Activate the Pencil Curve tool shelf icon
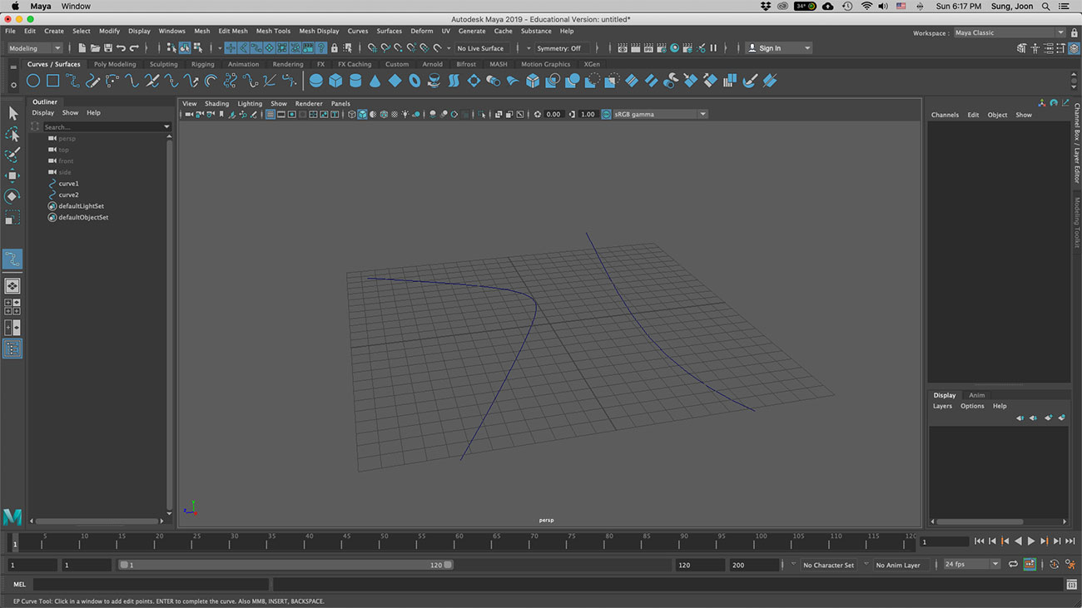The image size is (1082, 608). (92, 81)
